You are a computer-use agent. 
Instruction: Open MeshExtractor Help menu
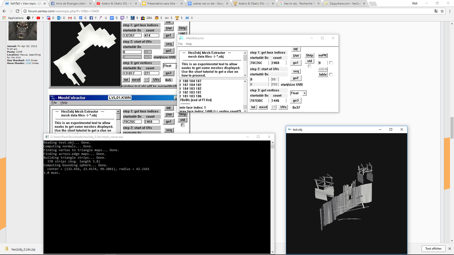tap(189, 44)
